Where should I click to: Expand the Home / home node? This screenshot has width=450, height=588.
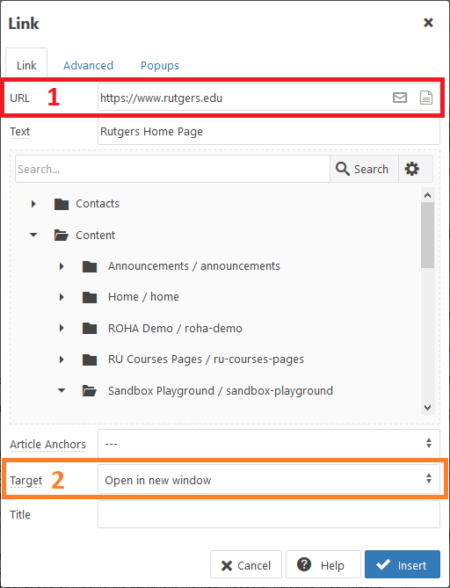click(62, 297)
